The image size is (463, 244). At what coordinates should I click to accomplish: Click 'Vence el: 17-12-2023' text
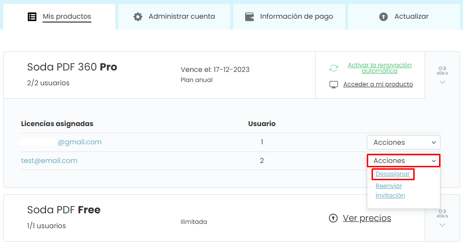(x=215, y=70)
